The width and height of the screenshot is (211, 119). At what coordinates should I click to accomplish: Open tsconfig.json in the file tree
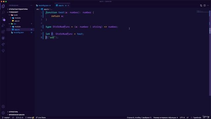pyautogui.click(x=18, y=32)
